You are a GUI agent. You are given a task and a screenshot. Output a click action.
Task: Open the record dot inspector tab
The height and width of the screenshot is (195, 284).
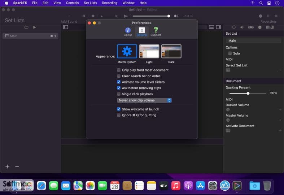pyautogui.click(x=260, y=27)
